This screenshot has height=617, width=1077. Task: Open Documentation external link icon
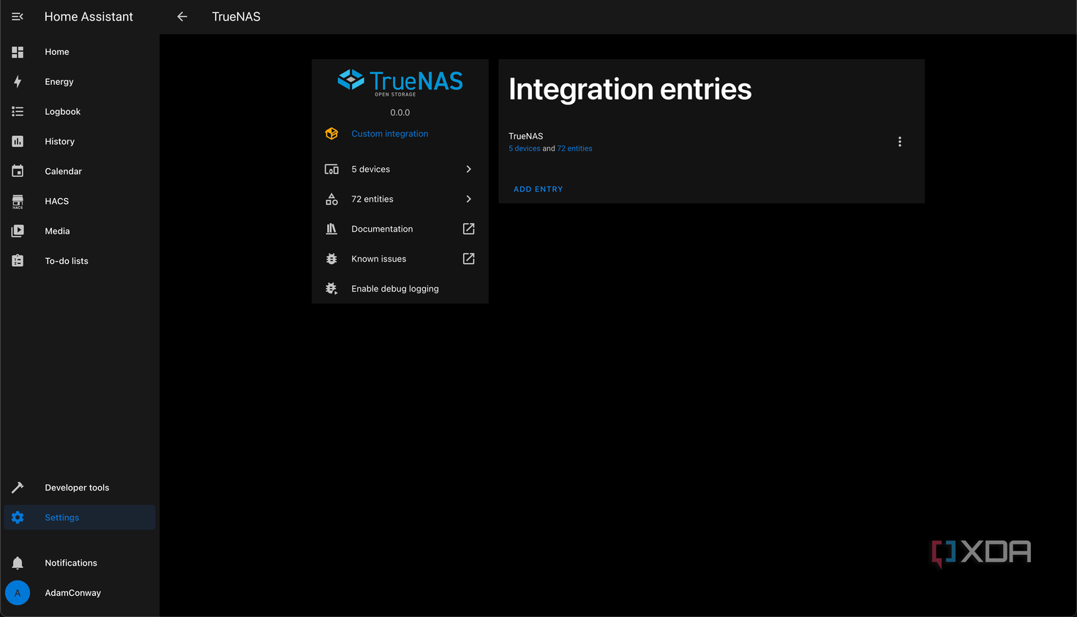pos(469,229)
